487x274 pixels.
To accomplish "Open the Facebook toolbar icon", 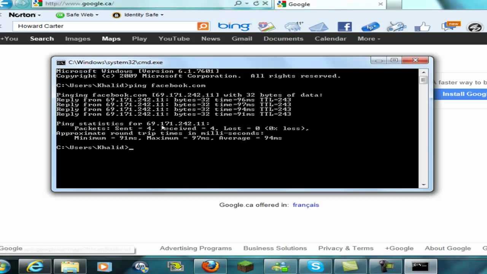I will click(x=344, y=27).
